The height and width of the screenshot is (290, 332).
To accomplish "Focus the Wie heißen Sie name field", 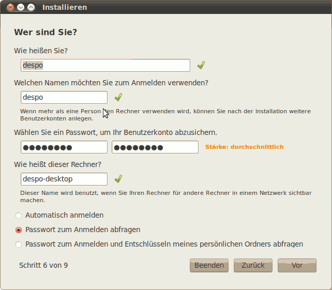I will point(105,66).
